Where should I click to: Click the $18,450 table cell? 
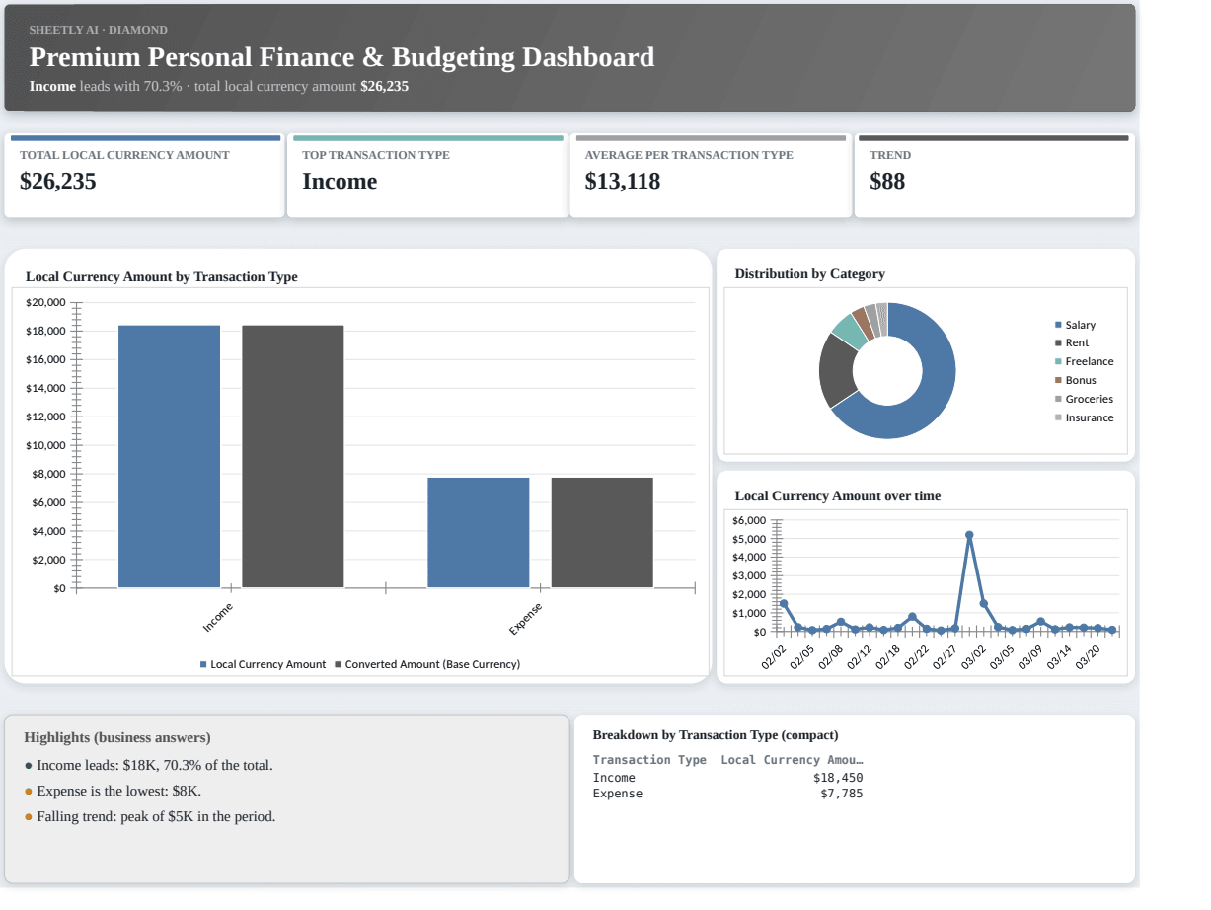(x=838, y=778)
